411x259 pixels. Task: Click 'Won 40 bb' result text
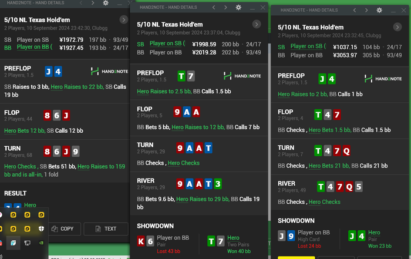[239, 251]
